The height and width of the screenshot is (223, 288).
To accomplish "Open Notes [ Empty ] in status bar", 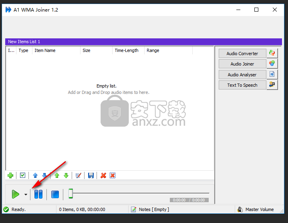I will point(154,209).
